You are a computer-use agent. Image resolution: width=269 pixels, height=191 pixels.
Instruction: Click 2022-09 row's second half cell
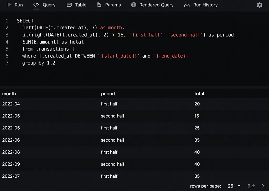[112, 164]
